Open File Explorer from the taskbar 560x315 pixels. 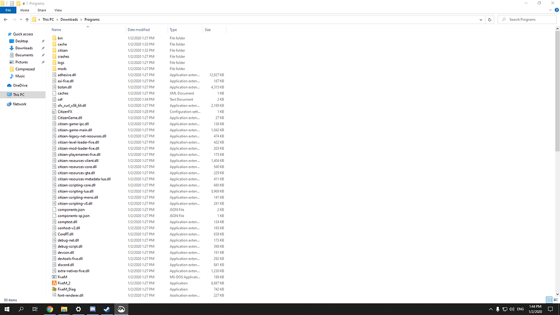click(x=63, y=309)
